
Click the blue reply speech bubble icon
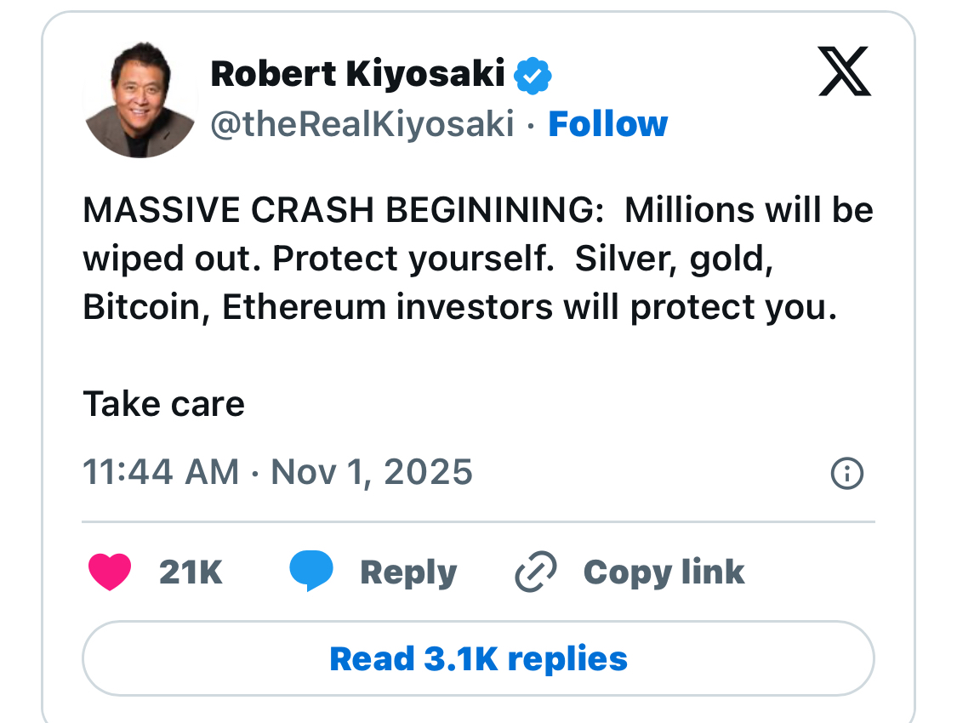pos(311,572)
